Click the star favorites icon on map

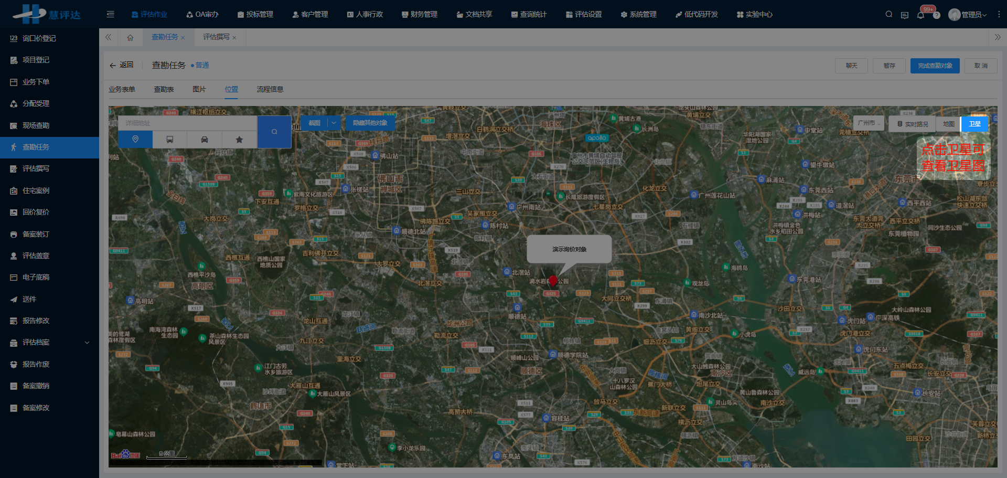point(239,140)
